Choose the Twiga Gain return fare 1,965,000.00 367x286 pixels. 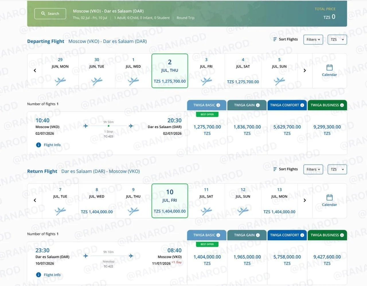(x=247, y=260)
